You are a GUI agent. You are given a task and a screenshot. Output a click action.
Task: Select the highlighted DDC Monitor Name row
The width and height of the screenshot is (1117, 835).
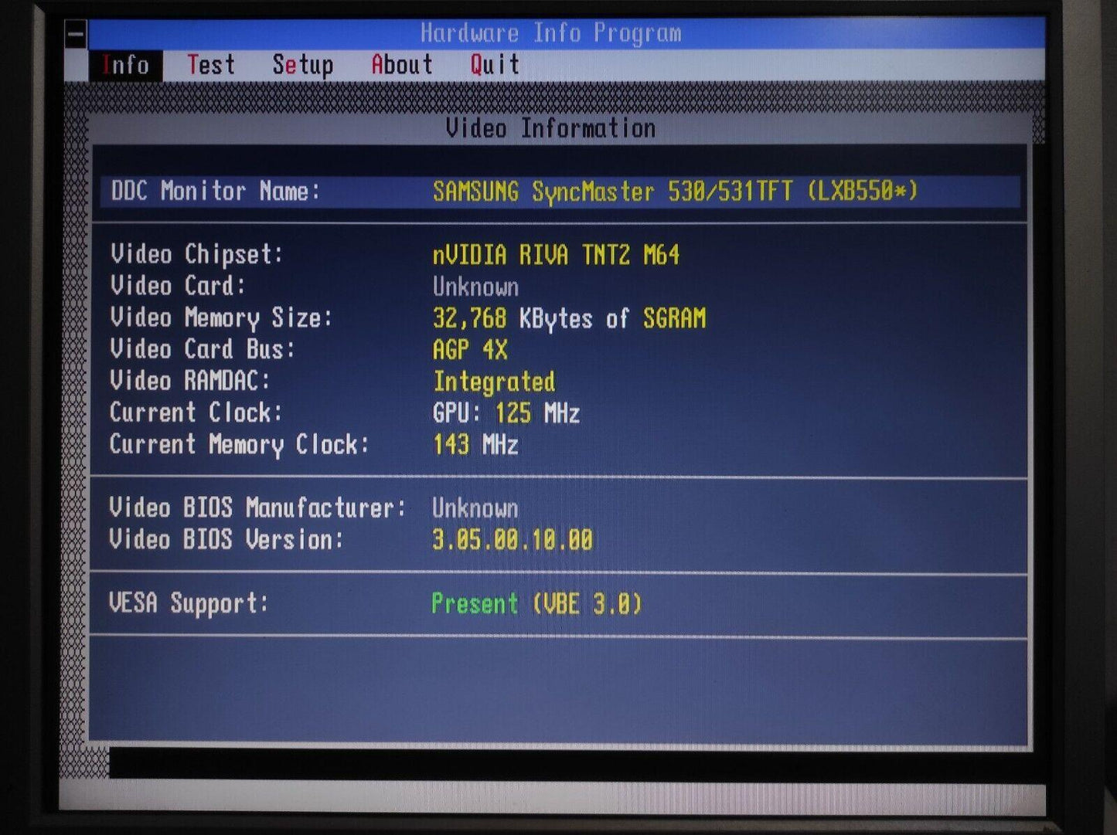coord(560,192)
